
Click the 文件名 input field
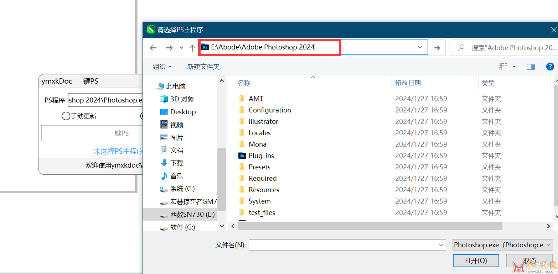344,245
